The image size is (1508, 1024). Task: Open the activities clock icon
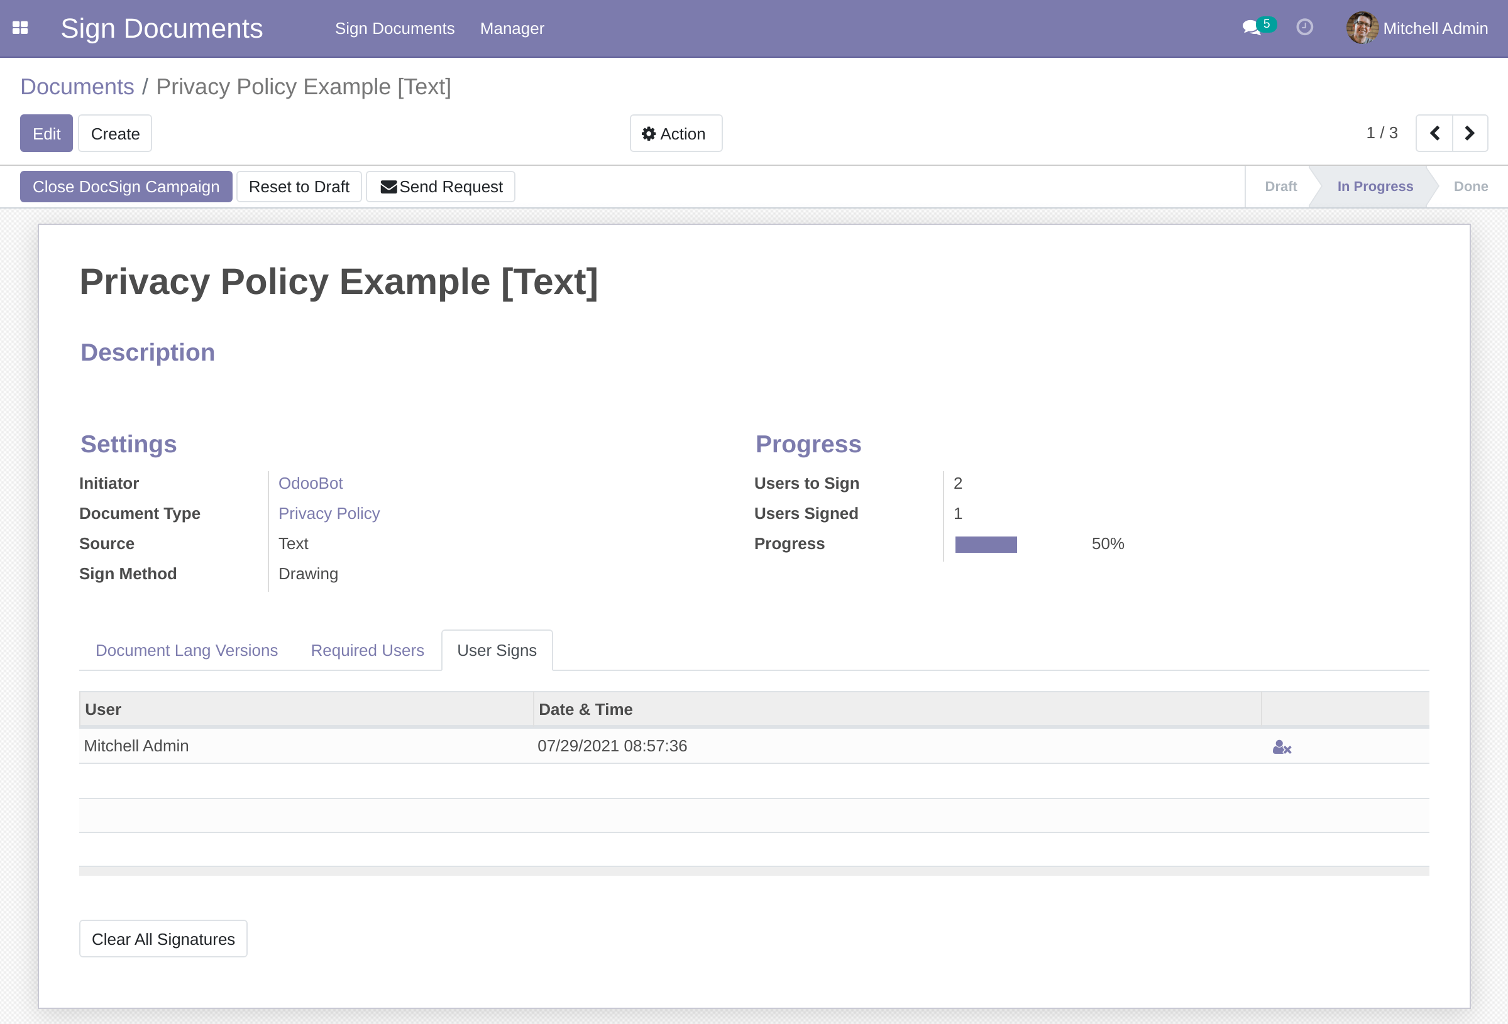click(x=1304, y=27)
